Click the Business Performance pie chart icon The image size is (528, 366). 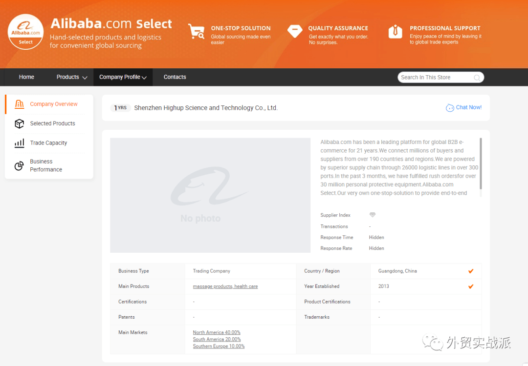(19, 166)
